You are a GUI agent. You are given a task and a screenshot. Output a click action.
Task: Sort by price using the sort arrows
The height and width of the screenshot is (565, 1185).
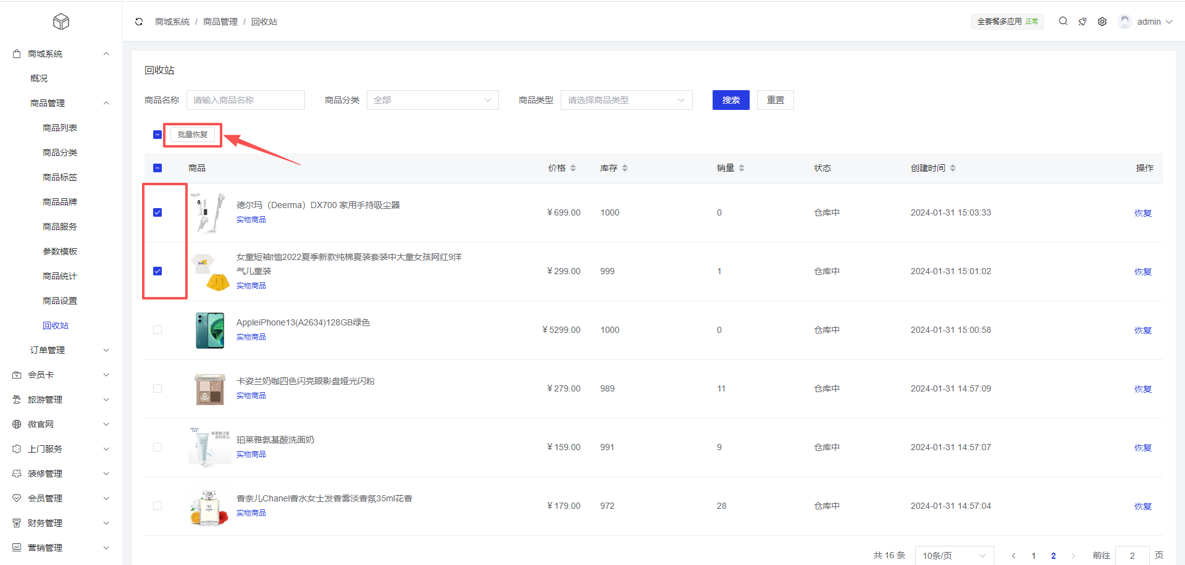coord(573,168)
